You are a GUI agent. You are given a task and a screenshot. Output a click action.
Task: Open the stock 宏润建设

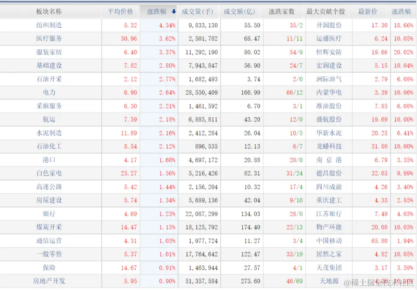point(328,66)
